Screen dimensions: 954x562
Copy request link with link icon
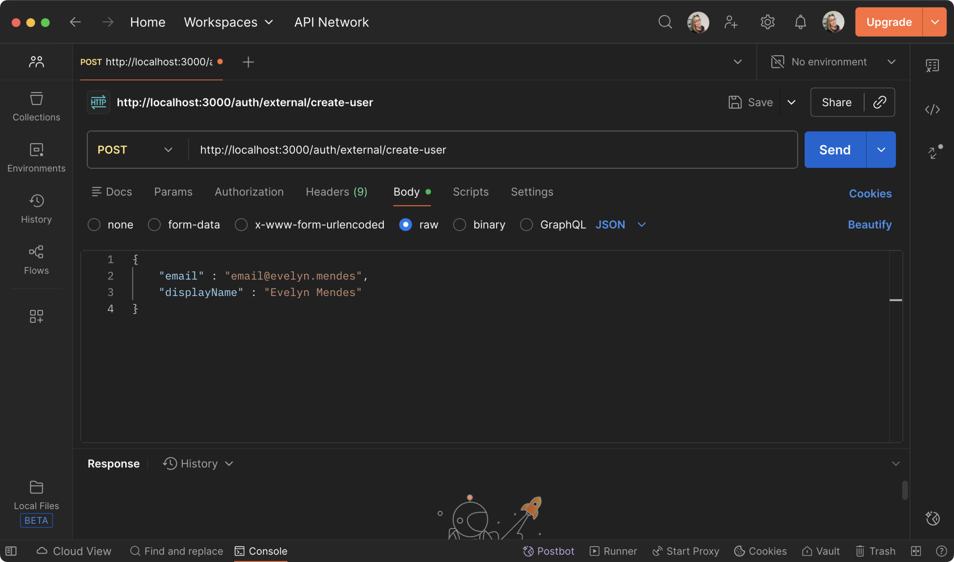(x=879, y=102)
